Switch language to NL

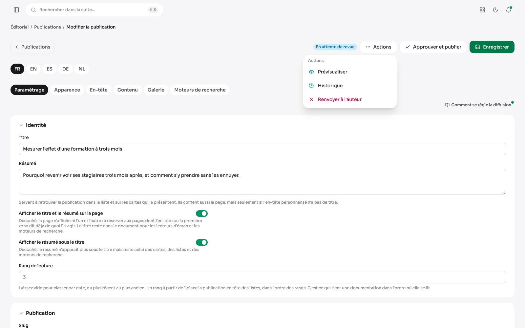(x=82, y=69)
